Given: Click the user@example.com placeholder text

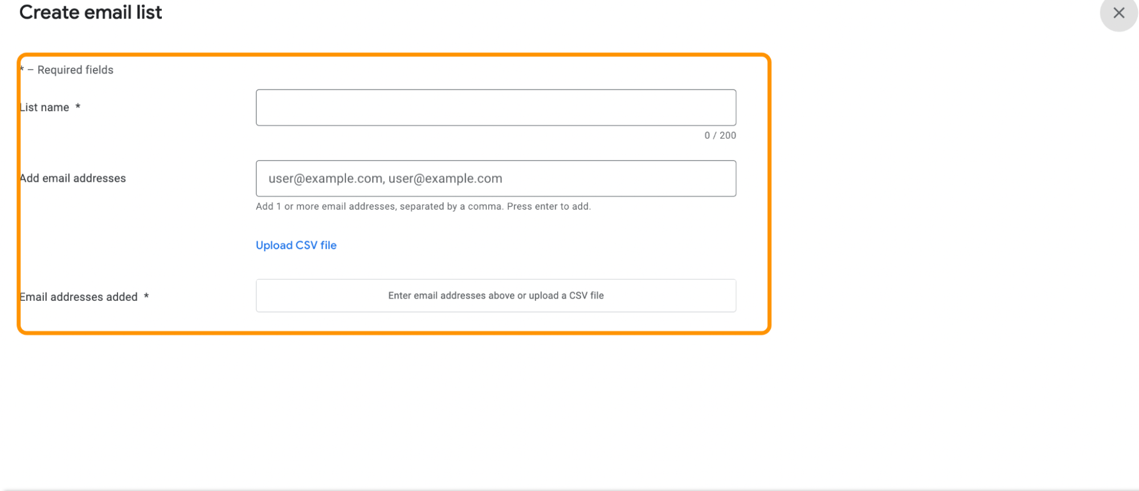Looking at the screenshot, I should point(385,179).
